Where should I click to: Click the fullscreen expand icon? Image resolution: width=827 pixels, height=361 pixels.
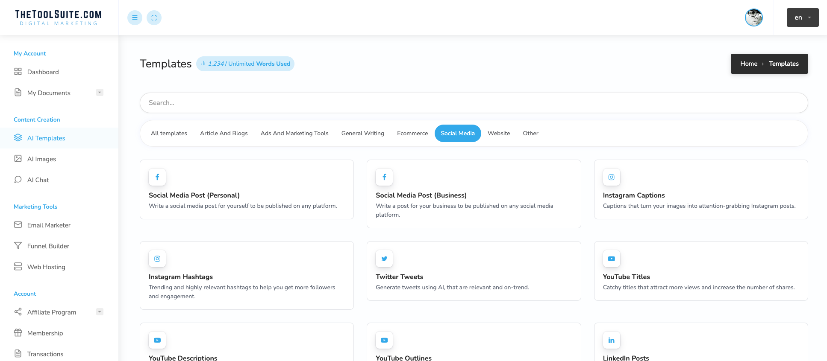[x=154, y=17]
